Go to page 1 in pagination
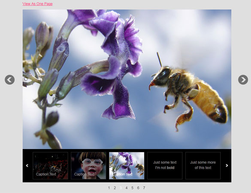251x193 pixels. (109, 188)
